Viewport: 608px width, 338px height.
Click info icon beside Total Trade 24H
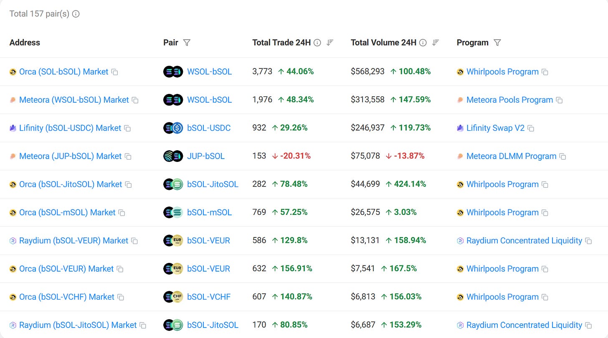point(317,43)
